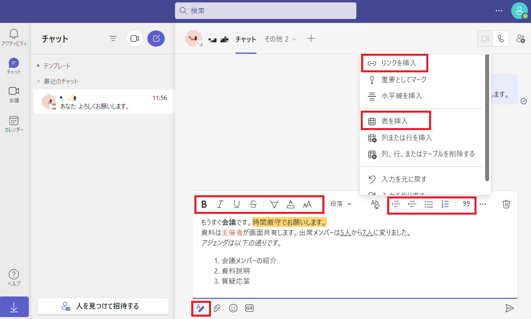Open the 段落 paragraph style dropdown
This screenshot has width=531, height=319.
(341, 204)
